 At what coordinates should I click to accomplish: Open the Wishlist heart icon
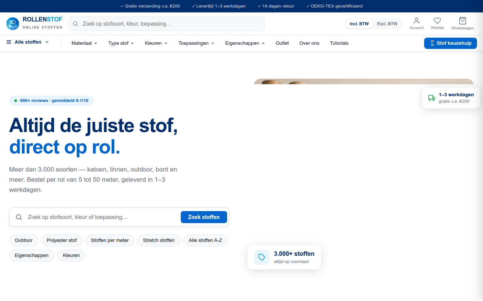point(437,21)
